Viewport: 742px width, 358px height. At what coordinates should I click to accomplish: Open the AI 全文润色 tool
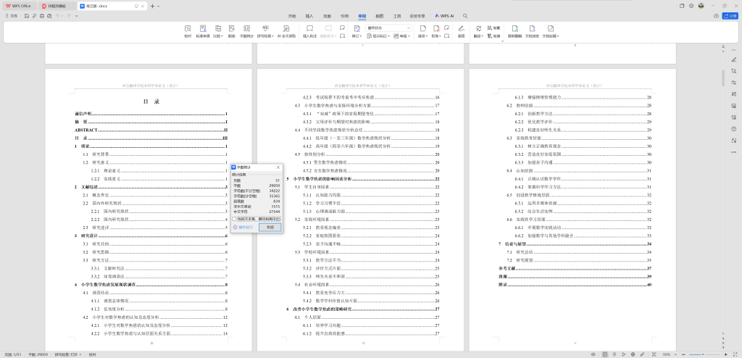click(x=286, y=31)
